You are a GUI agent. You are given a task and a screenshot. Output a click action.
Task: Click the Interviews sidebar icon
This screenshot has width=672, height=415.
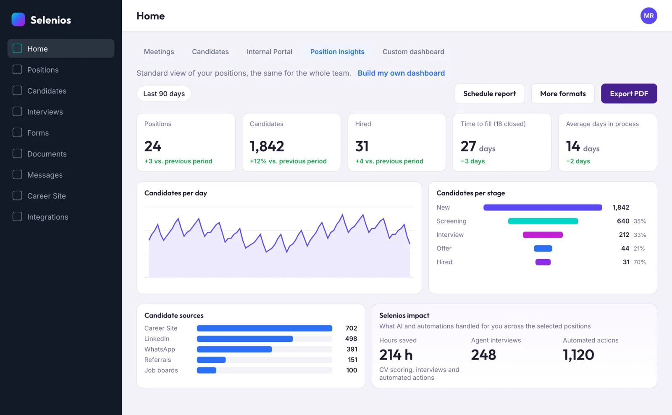coord(17,111)
